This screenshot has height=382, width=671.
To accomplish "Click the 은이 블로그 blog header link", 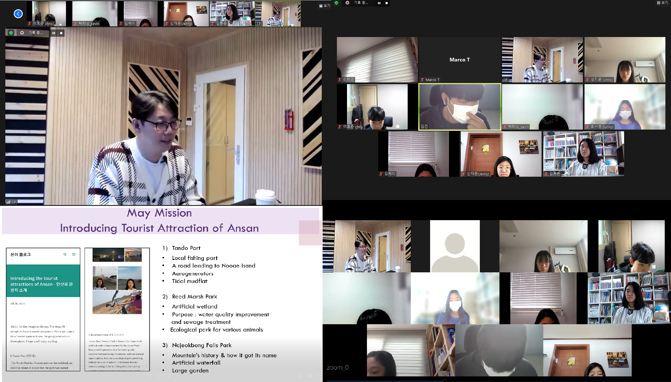I will (x=20, y=254).
